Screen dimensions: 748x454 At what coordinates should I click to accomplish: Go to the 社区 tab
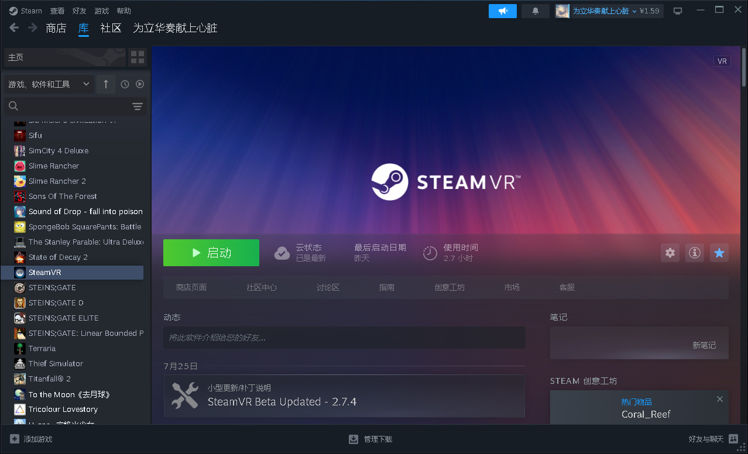111,27
